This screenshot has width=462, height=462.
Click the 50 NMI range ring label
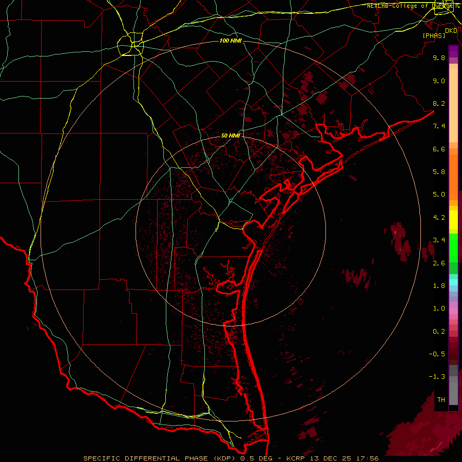[230, 136]
